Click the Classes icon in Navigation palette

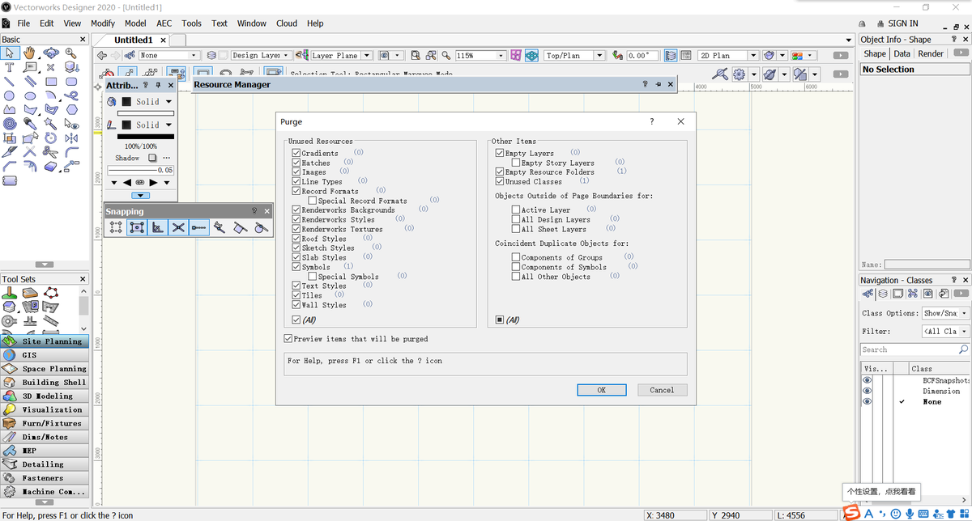pos(868,294)
